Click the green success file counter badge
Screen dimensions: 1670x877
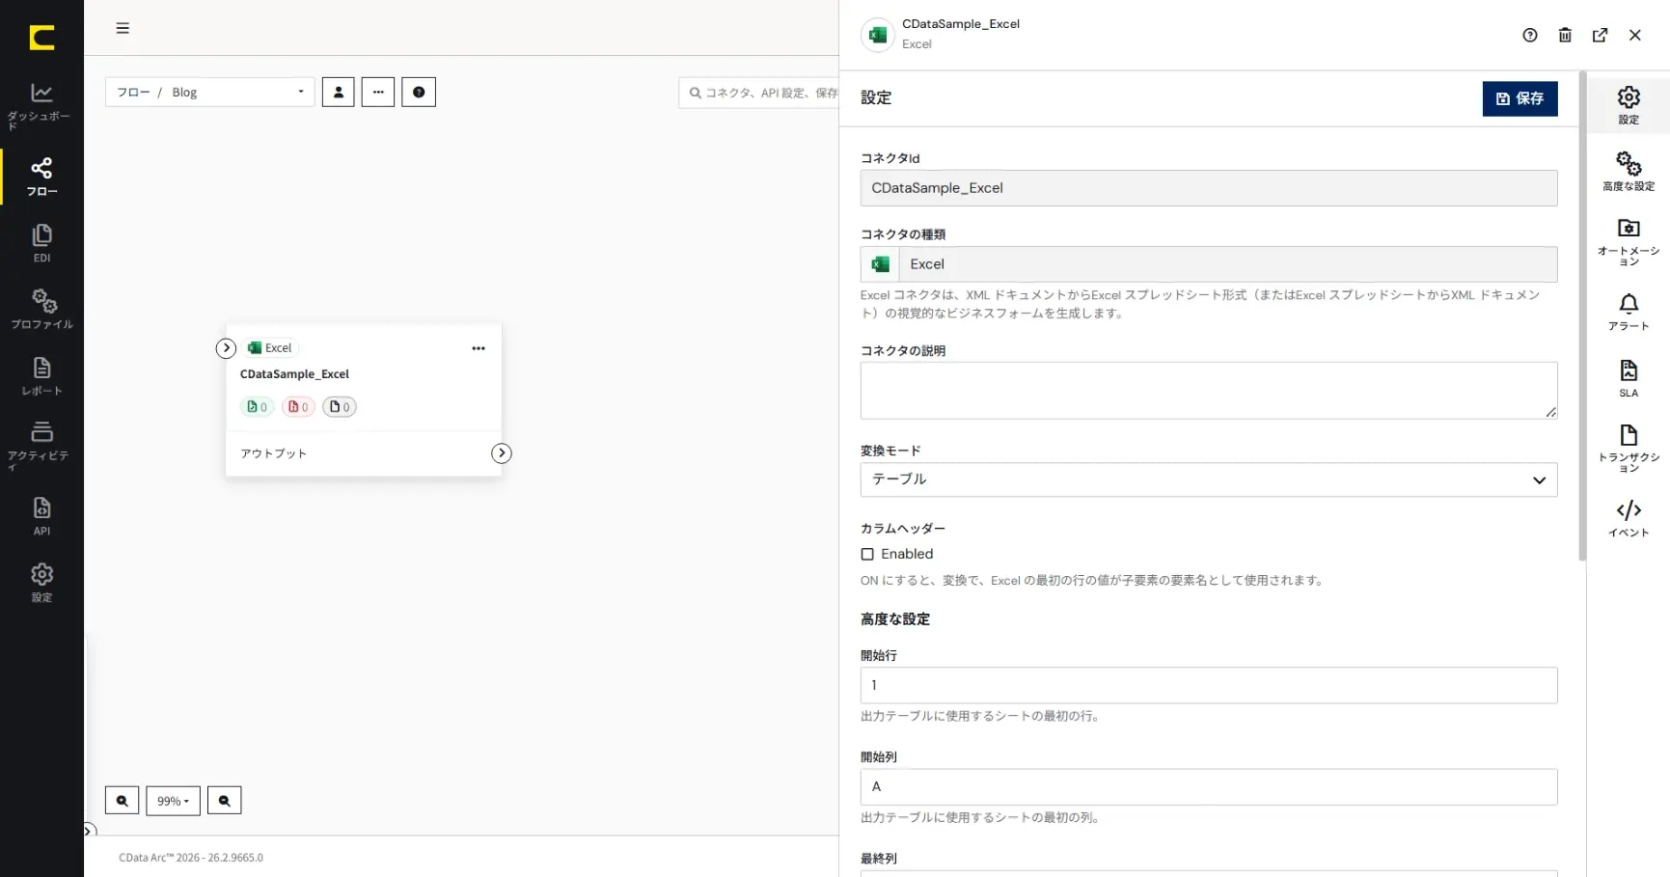pyautogui.click(x=257, y=407)
